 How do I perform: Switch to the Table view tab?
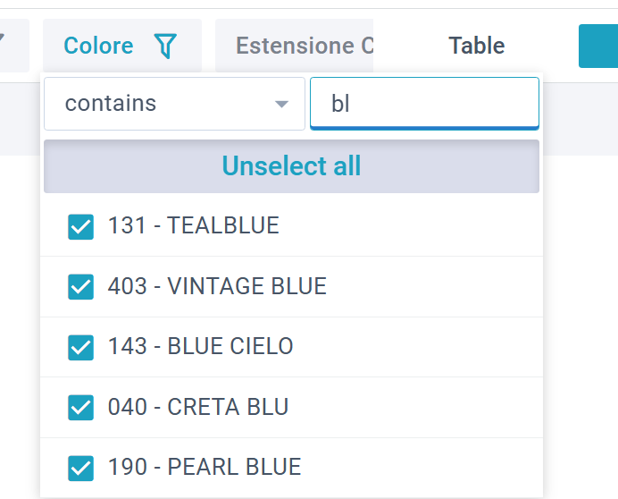pyautogui.click(x=476, y=46)
